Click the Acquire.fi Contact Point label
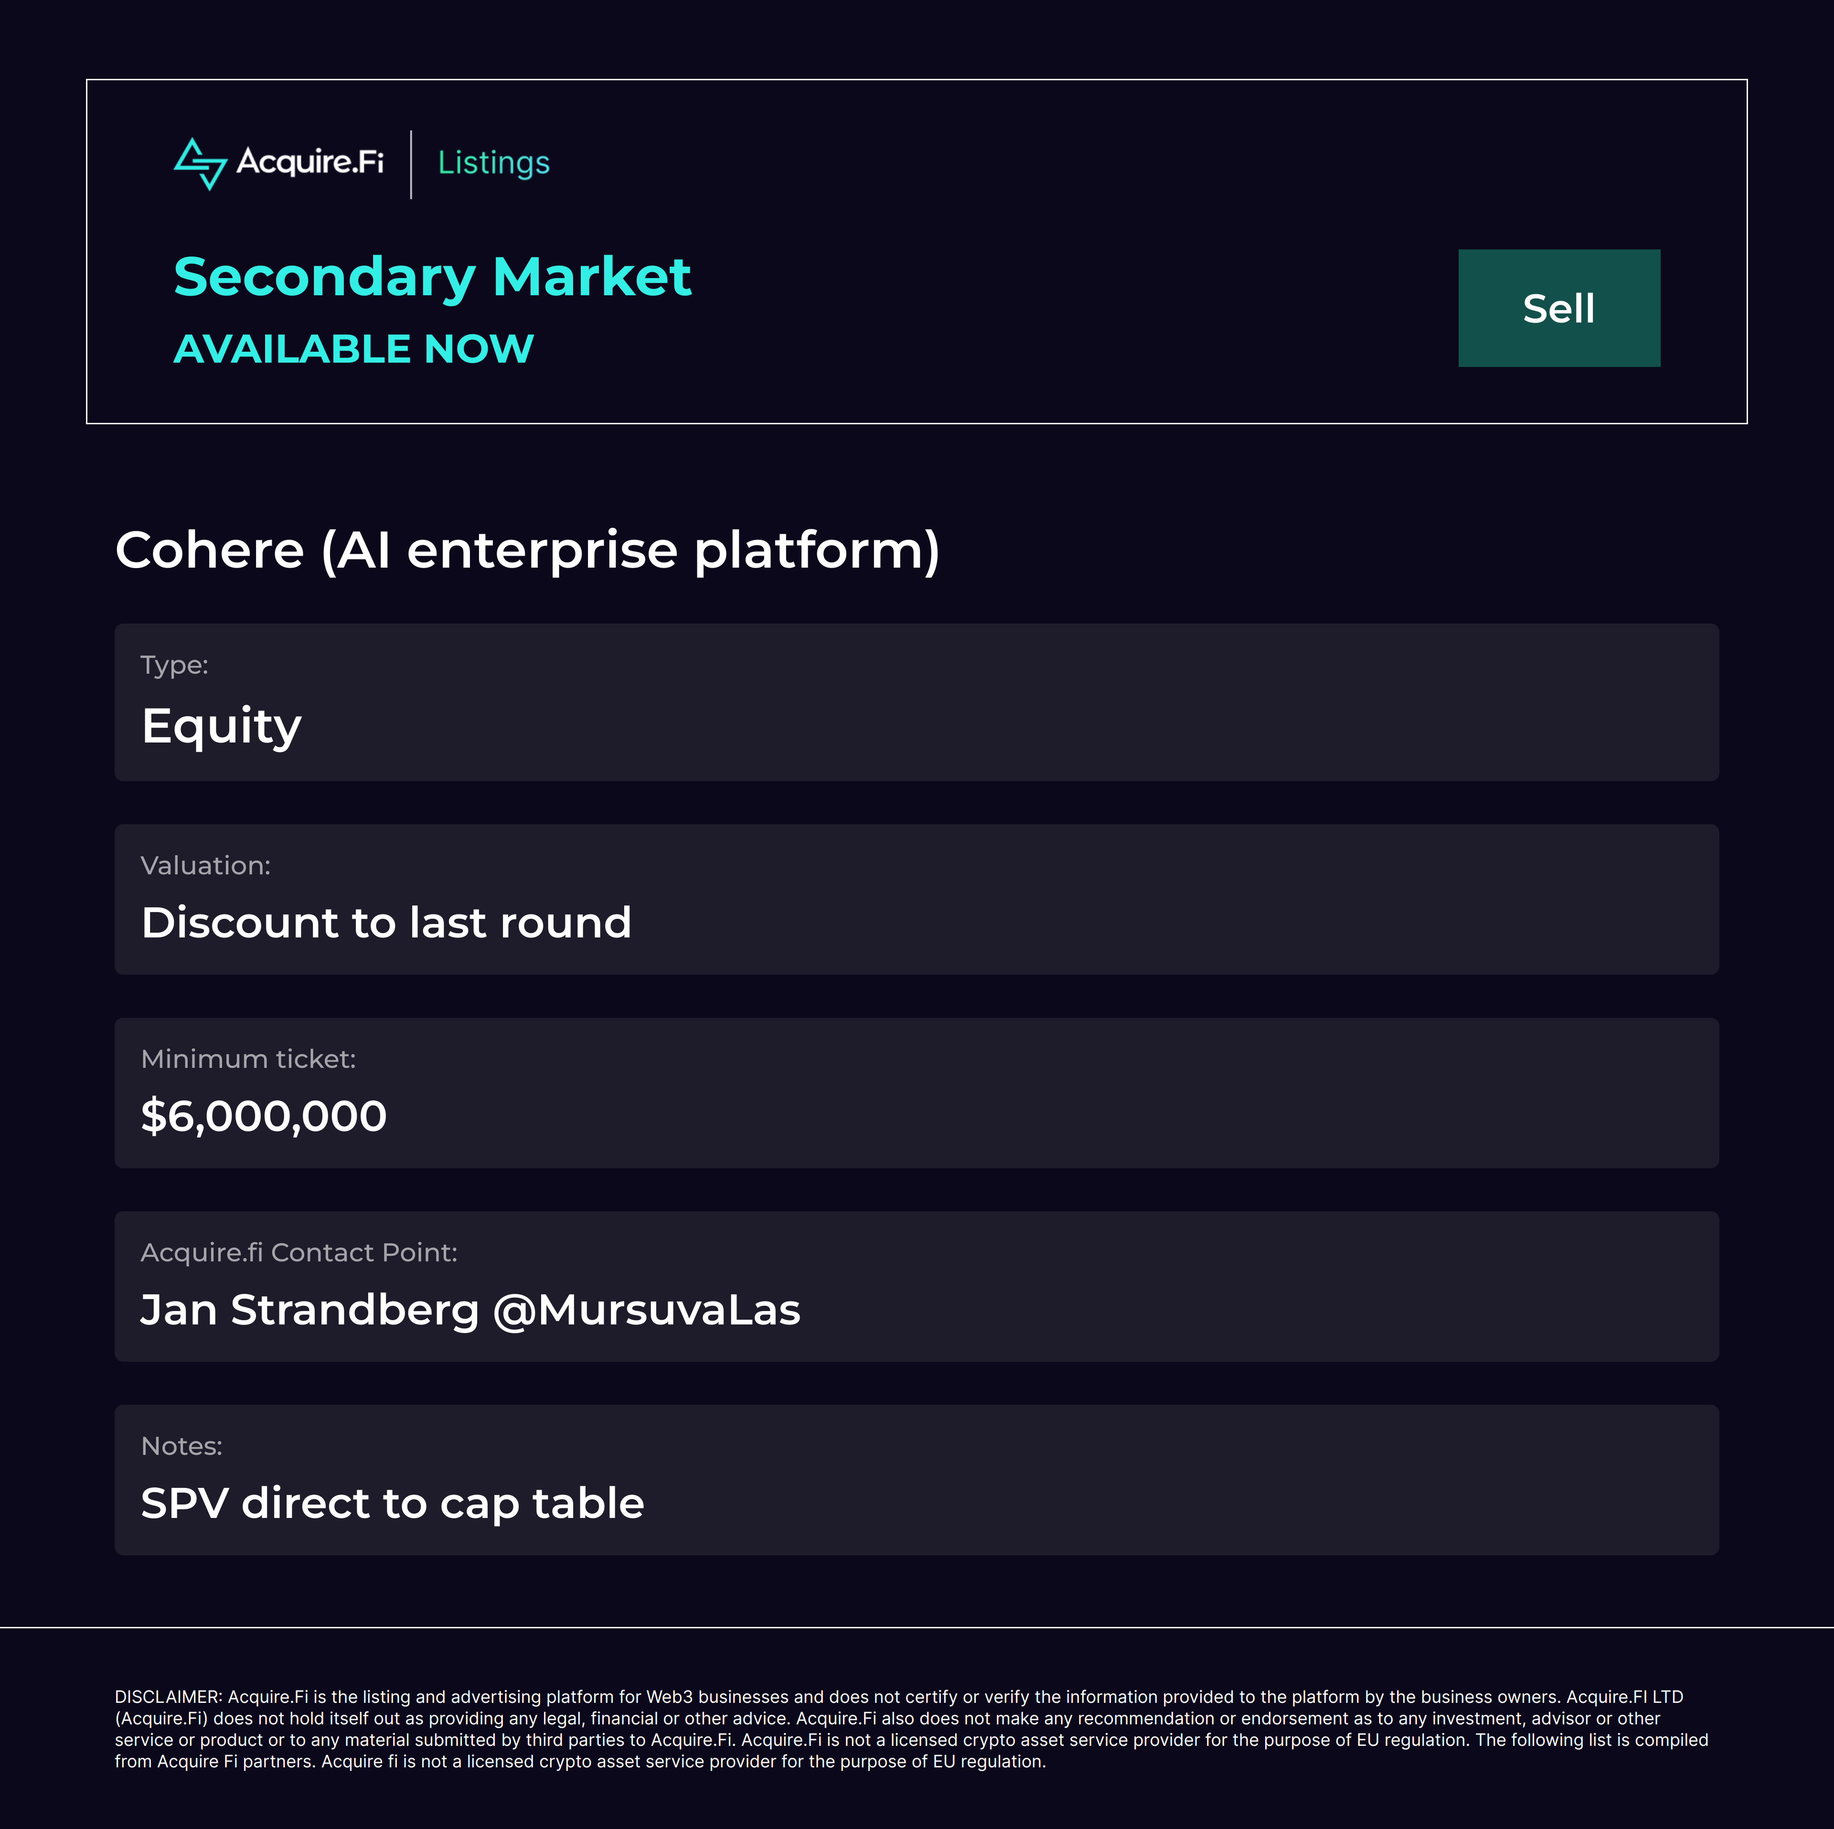 [299, 1253]
